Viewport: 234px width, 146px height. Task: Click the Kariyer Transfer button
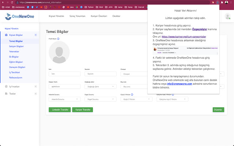point(83,109)
